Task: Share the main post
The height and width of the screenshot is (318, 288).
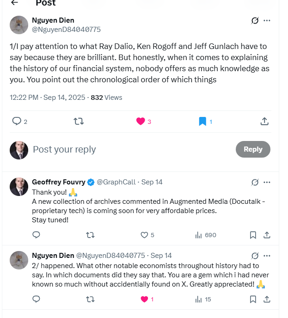Action: coord(264,121)
